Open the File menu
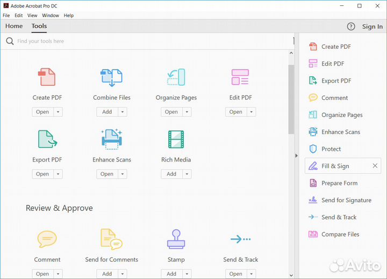 (x=6, y=15)
